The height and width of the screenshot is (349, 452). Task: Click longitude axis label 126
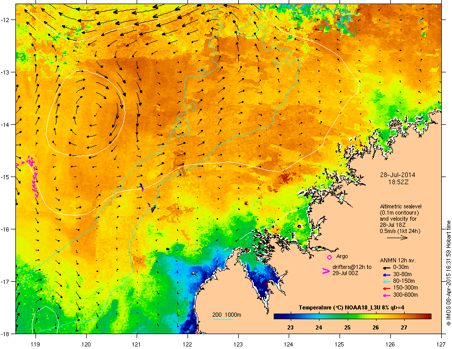pos(390,344)
